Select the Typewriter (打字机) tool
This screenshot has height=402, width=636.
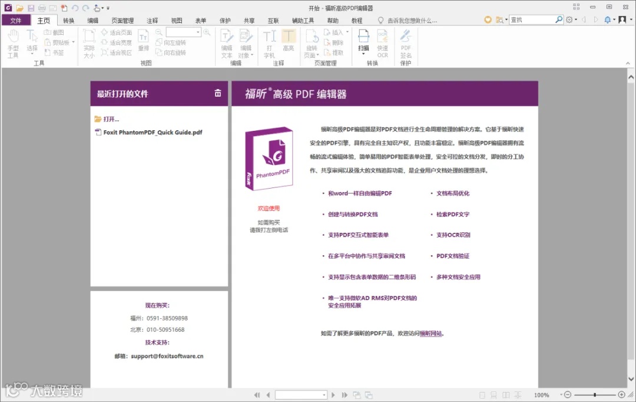tap(269, 44)
